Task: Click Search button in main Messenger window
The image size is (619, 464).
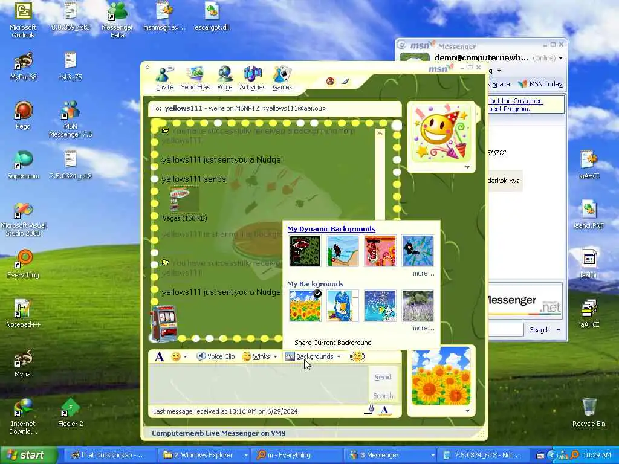Action: point(539,330)
